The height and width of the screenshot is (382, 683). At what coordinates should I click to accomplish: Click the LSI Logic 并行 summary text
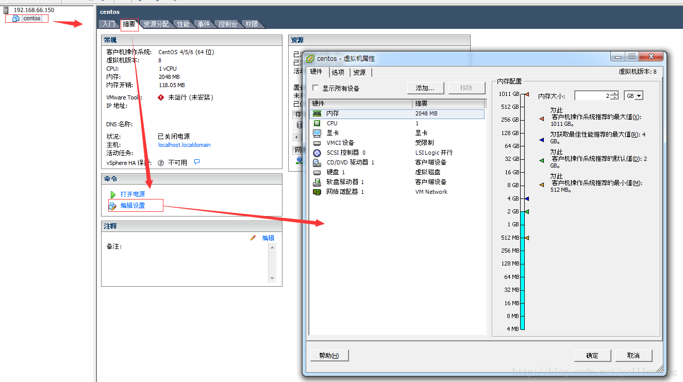coord(434,153)
